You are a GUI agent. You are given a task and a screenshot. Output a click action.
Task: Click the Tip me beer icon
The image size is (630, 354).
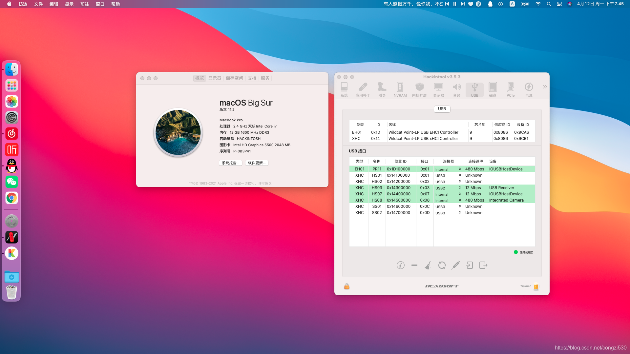pyautogui.click(x=536, y=287)
